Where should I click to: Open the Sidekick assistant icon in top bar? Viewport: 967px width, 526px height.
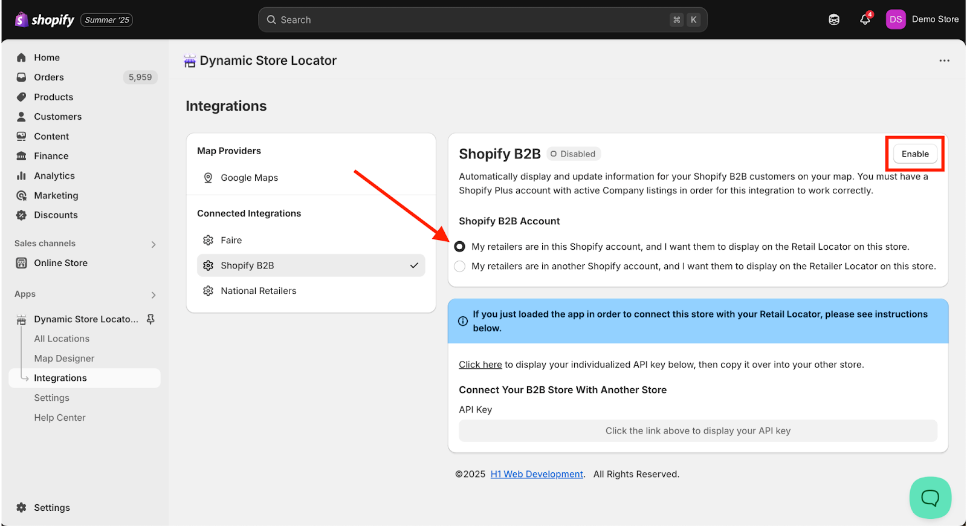coord(834,20)
